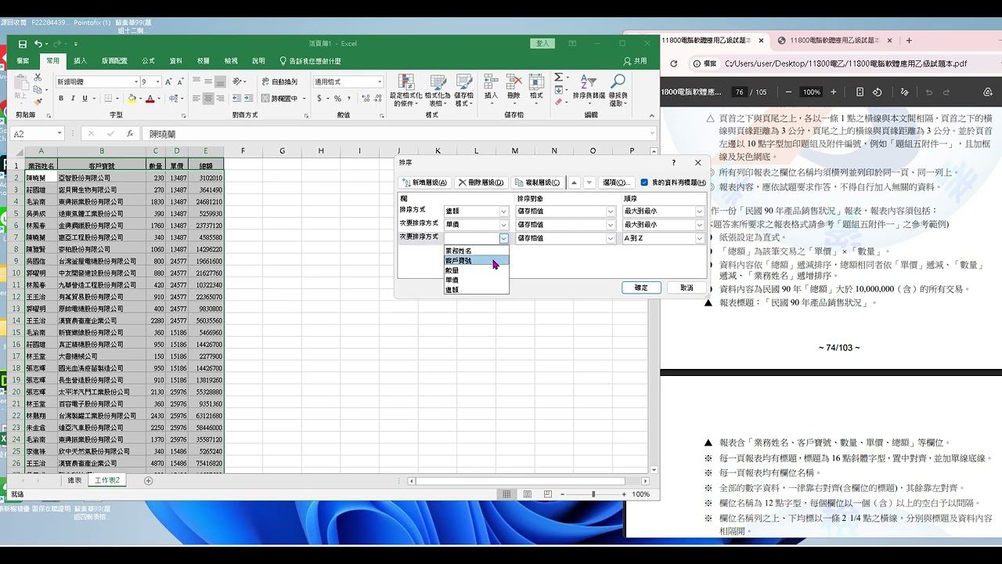The height and width of the screenshot is (564, 1002).
Task: Zoom in the PDF viewer
Action: tap(833, 92)
